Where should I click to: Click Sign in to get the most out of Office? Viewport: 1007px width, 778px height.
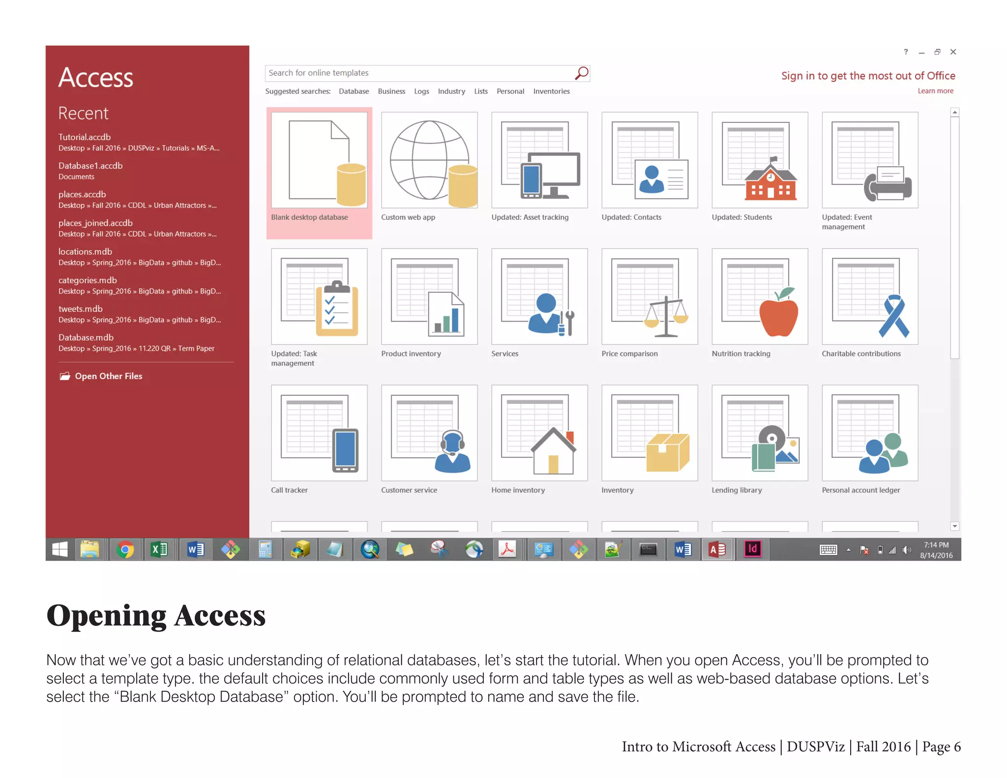[868, 76]
